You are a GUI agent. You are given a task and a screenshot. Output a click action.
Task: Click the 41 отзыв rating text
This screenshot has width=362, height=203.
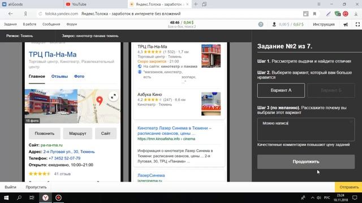point(62,174)
